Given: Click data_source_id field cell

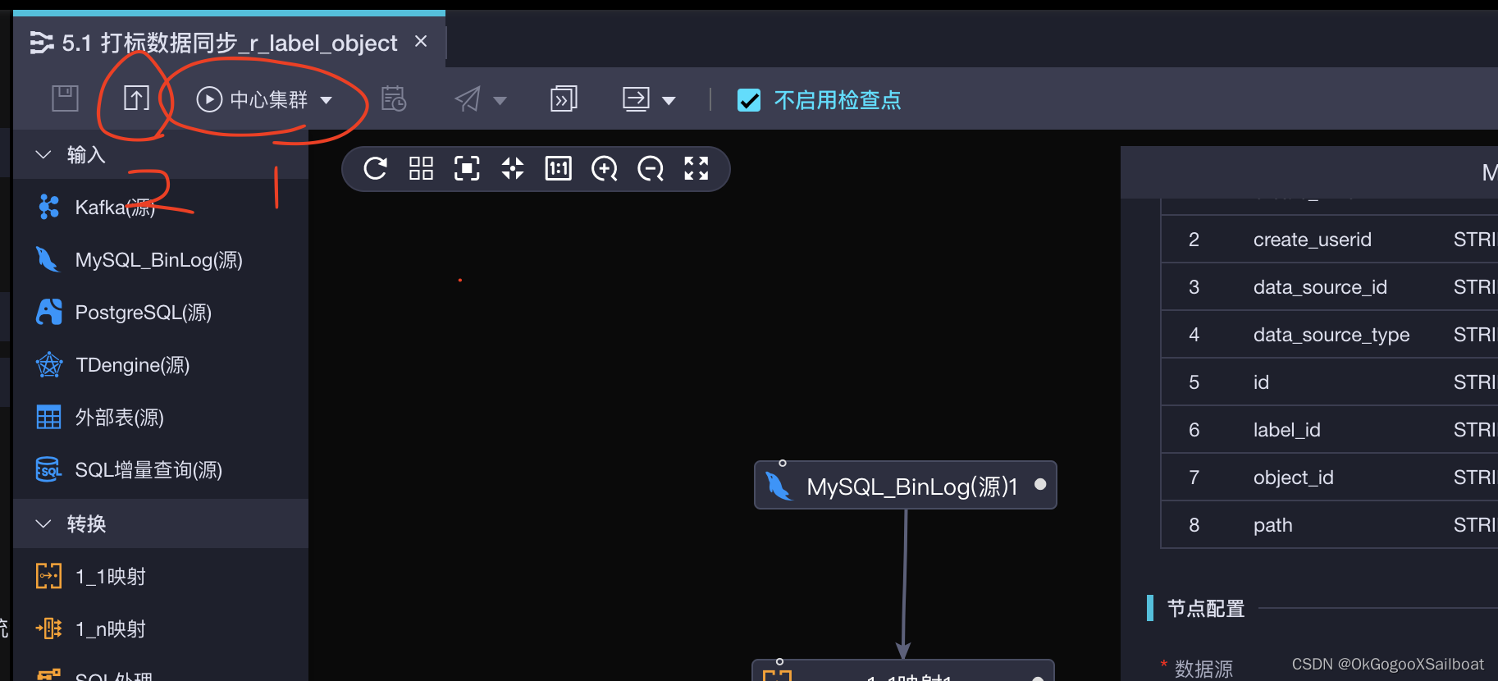Looking at the screenshot, I should (x=1320, y=287).
